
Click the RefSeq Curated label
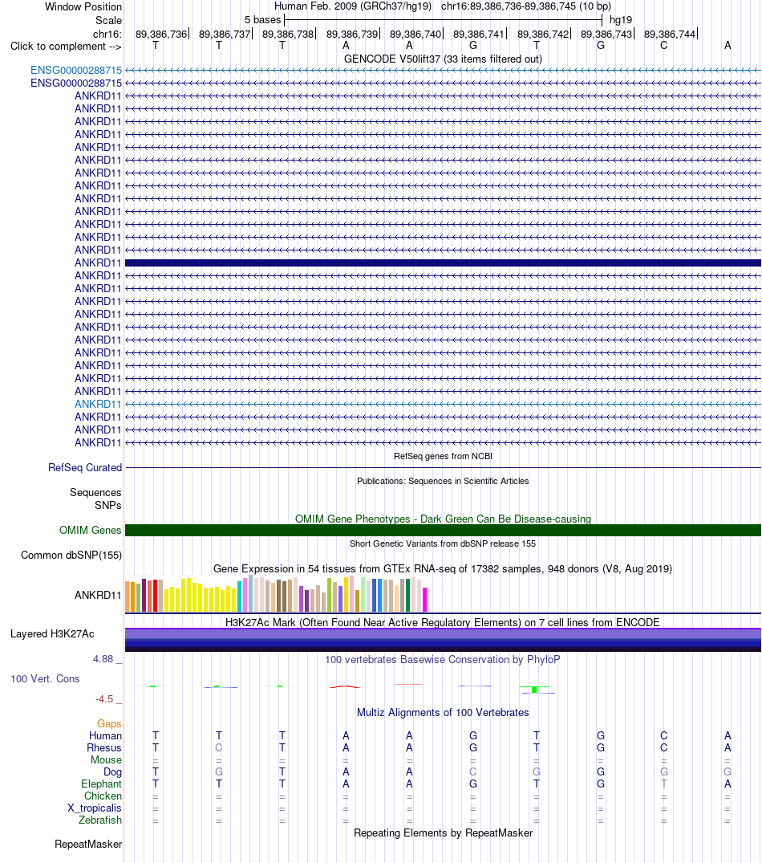coord(85,467)
